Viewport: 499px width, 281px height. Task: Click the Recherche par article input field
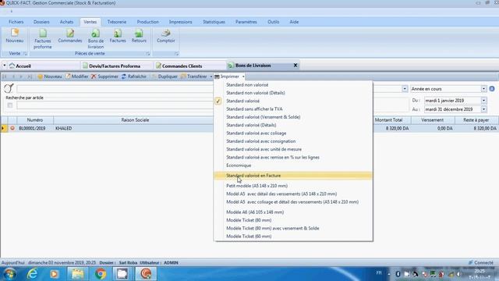115,105
